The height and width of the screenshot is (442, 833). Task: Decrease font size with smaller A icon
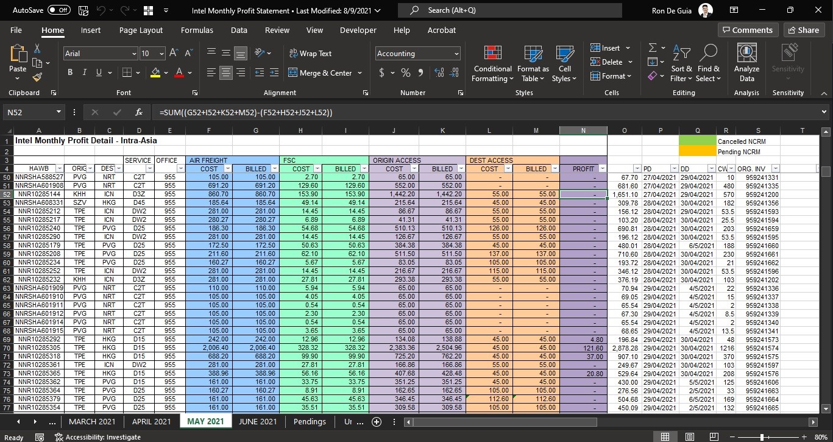pyautogui.click(x=188, y=54)
